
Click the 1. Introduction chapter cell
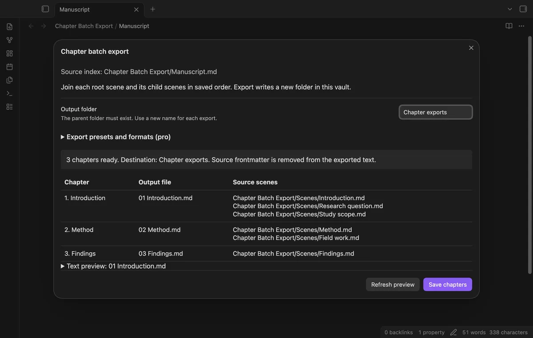click(x=85, y=198)
